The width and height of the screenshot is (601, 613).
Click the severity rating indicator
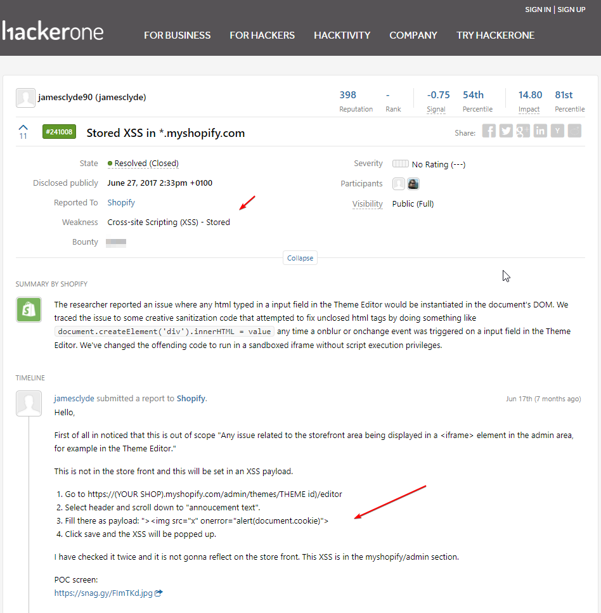coord(401,164)
